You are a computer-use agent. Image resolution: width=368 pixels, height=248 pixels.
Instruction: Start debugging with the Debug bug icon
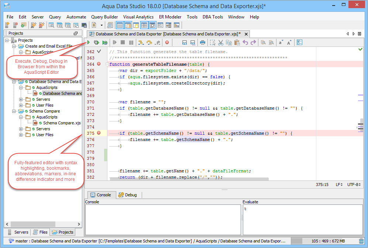[x=97, y=43]
